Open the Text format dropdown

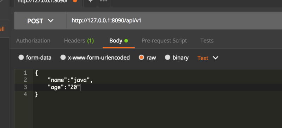[x=208, y=58]
